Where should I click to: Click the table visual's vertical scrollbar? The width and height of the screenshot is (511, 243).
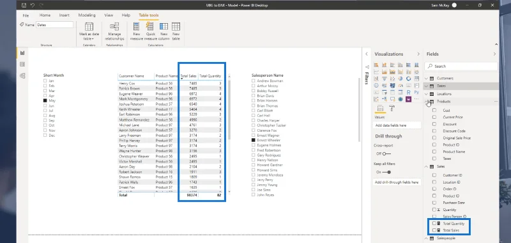[229, 109]
